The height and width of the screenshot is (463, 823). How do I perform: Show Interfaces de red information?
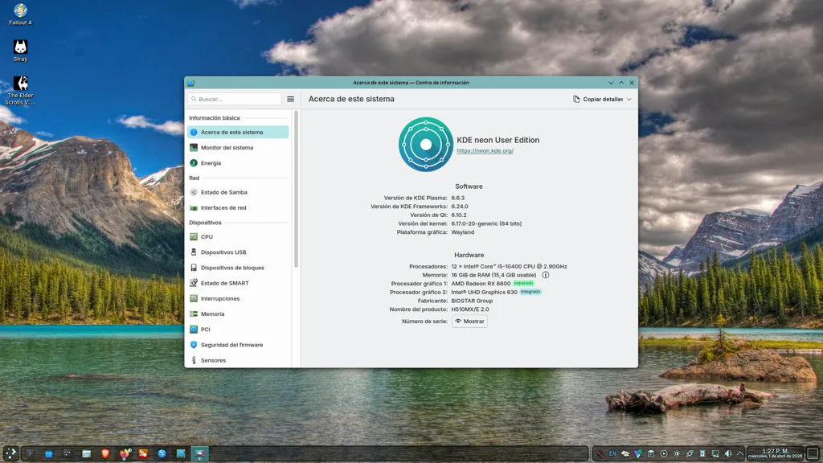point(238,208)
